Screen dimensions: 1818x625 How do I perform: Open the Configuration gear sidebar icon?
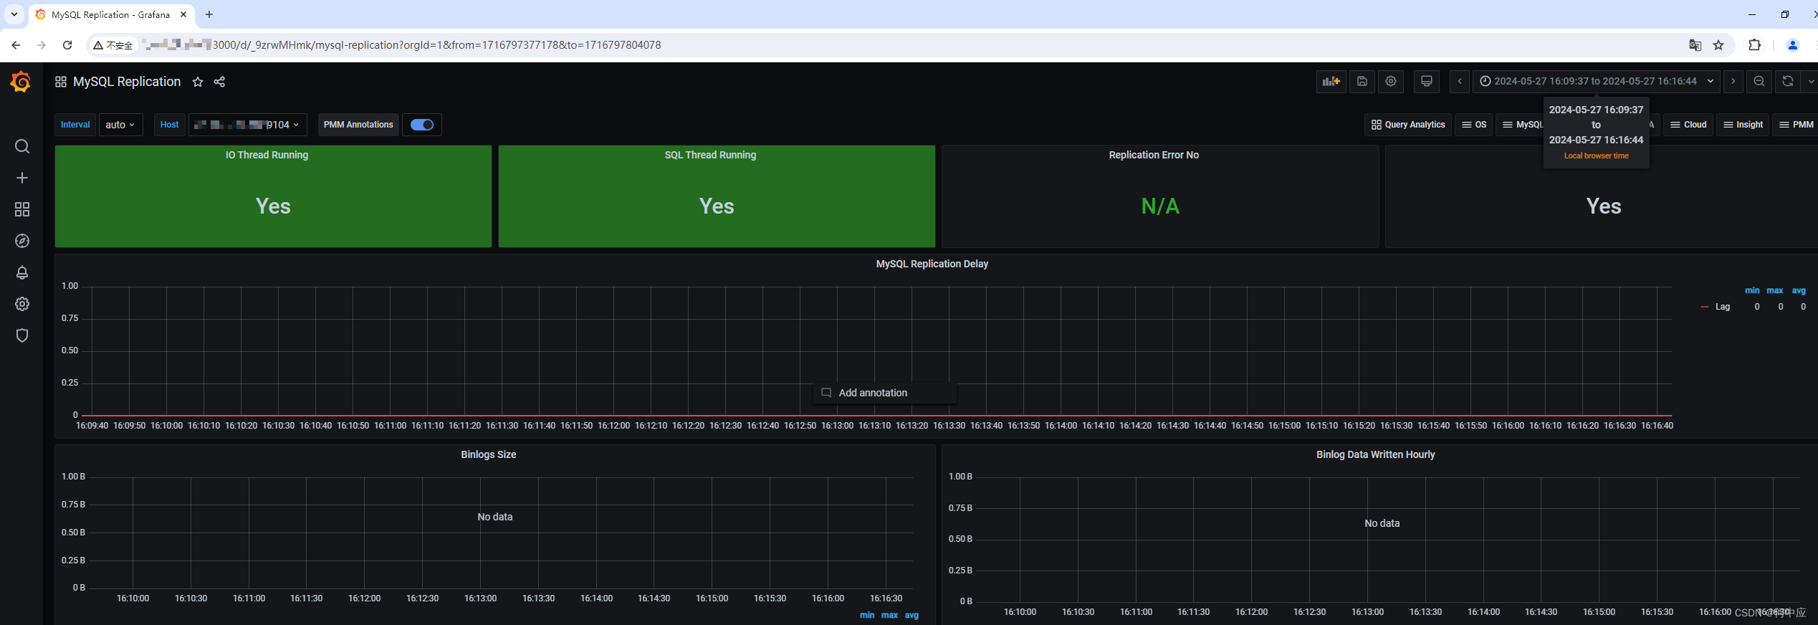pos(22,304)
